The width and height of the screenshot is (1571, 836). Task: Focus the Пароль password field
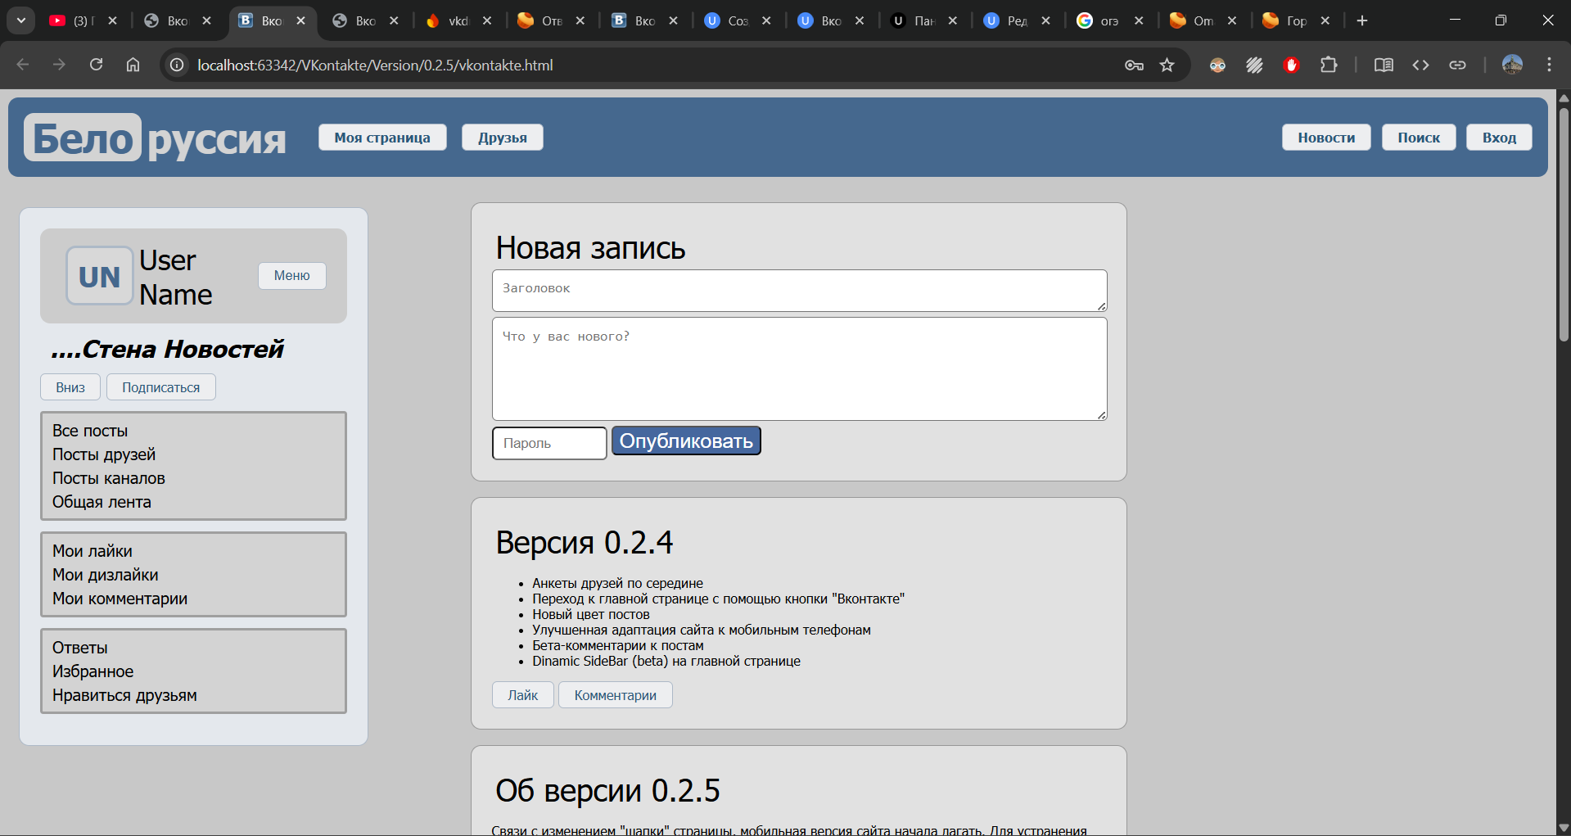click(549, 443)
